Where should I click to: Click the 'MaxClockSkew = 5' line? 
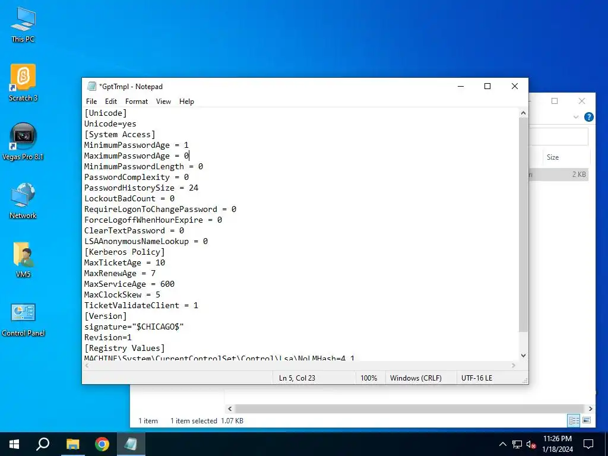tap(122, 294)
